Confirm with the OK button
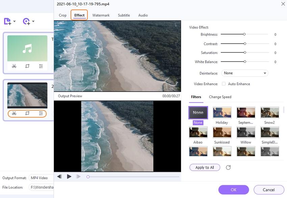Screen dimensions: 287x198 pyautogui.click(x=234, y=190)
